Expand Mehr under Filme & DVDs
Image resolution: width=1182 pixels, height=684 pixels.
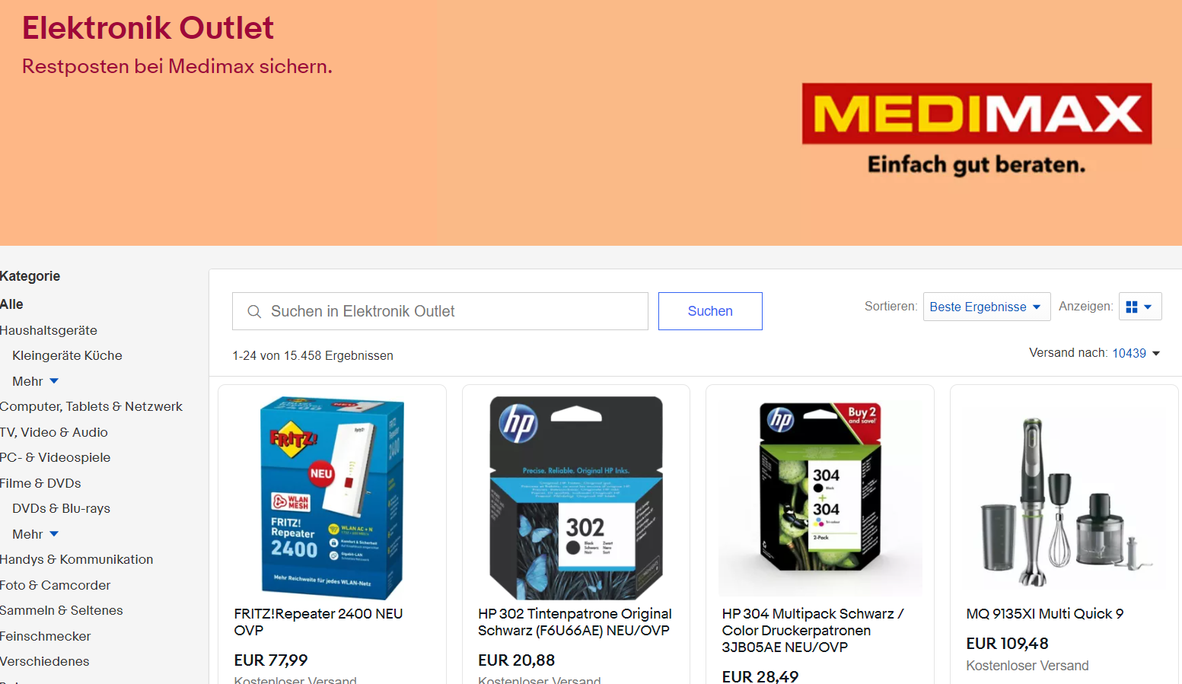point(35,534)
